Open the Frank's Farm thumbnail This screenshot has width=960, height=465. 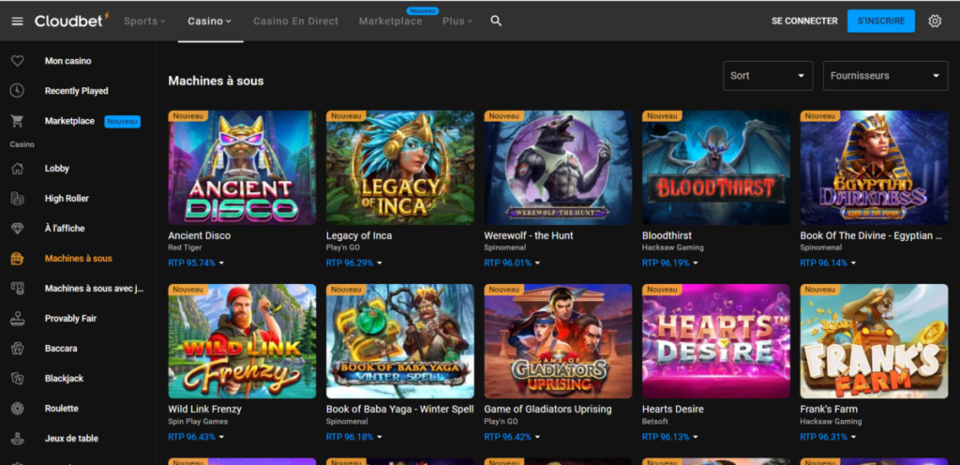pos(875,341)
